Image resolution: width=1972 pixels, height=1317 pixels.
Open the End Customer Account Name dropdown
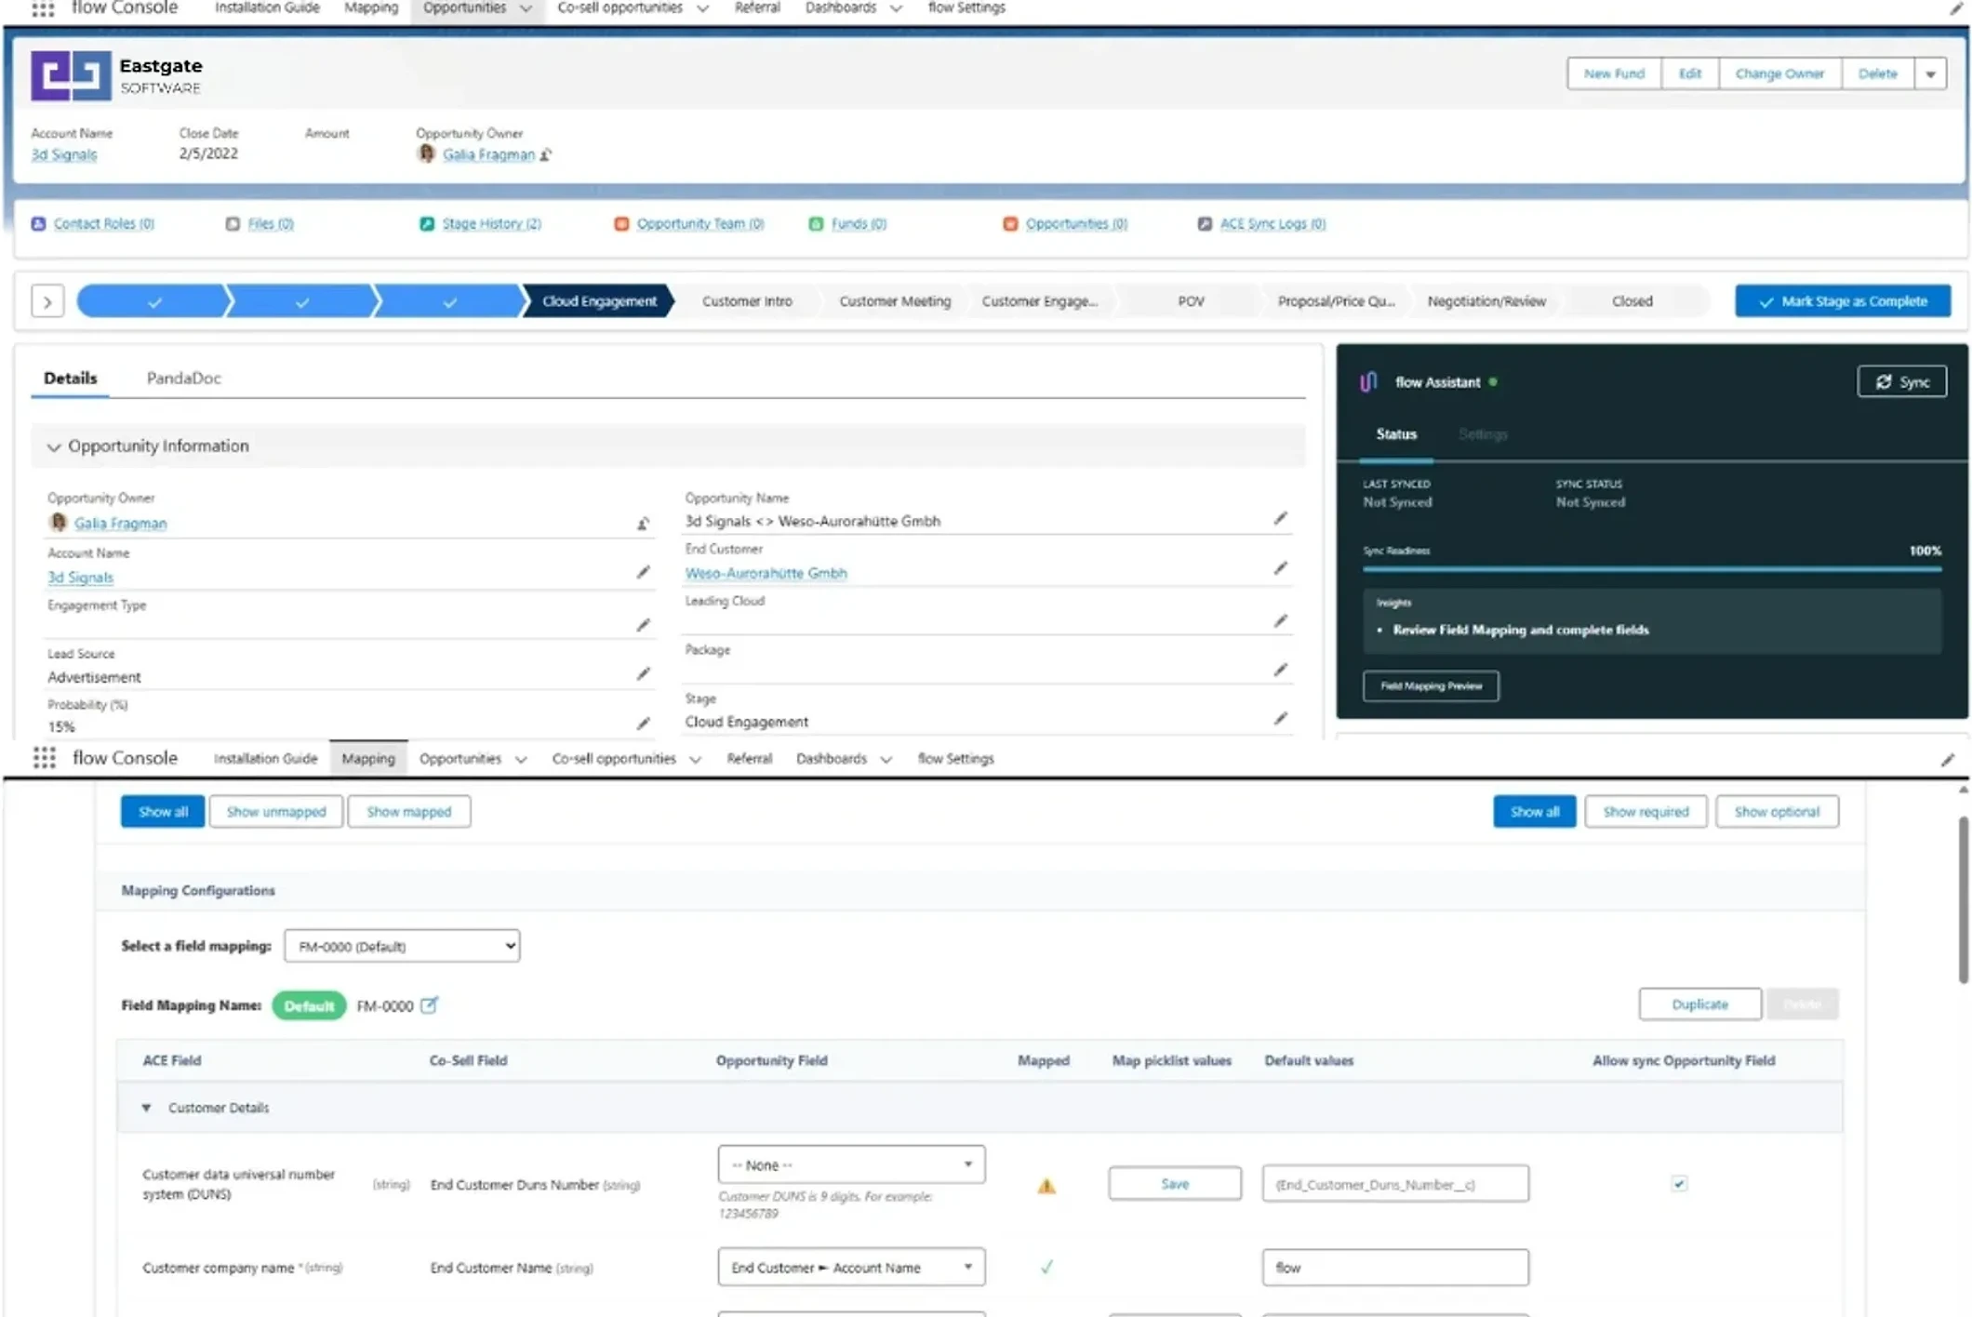(x=851, y=1267)
